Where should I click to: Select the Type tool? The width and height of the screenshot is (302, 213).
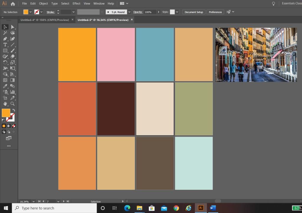pos(5,45)
